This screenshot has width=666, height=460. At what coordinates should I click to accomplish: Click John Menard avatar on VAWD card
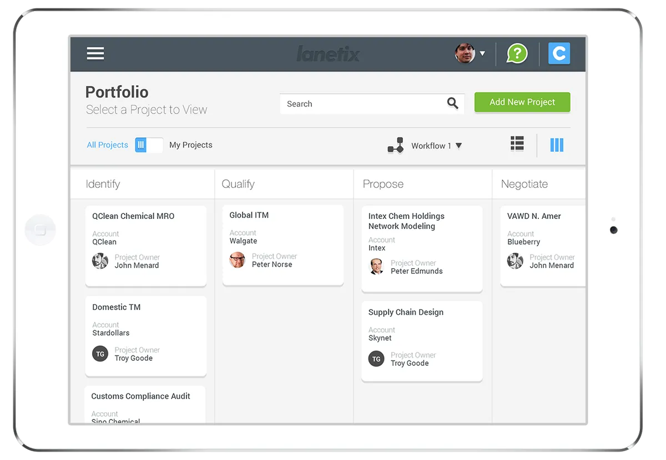click(515, 261)
